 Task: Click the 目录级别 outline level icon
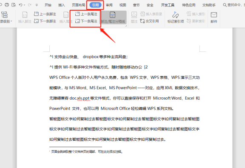4,14
